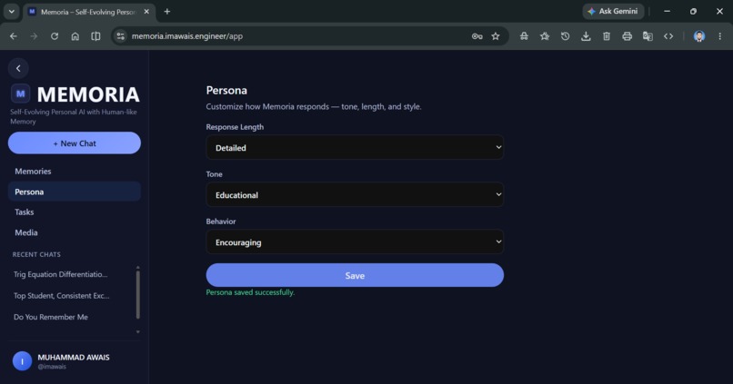Viewport: 733px width, 384px height.
Task: Click the recent chats scrollbar
Action: click(x=138, y=295)
